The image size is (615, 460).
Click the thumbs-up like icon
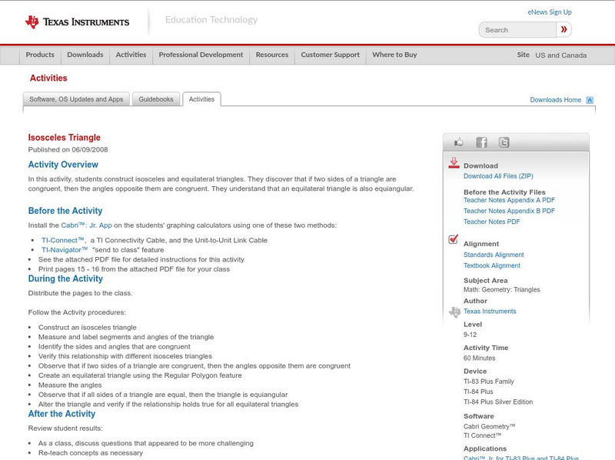458,142
